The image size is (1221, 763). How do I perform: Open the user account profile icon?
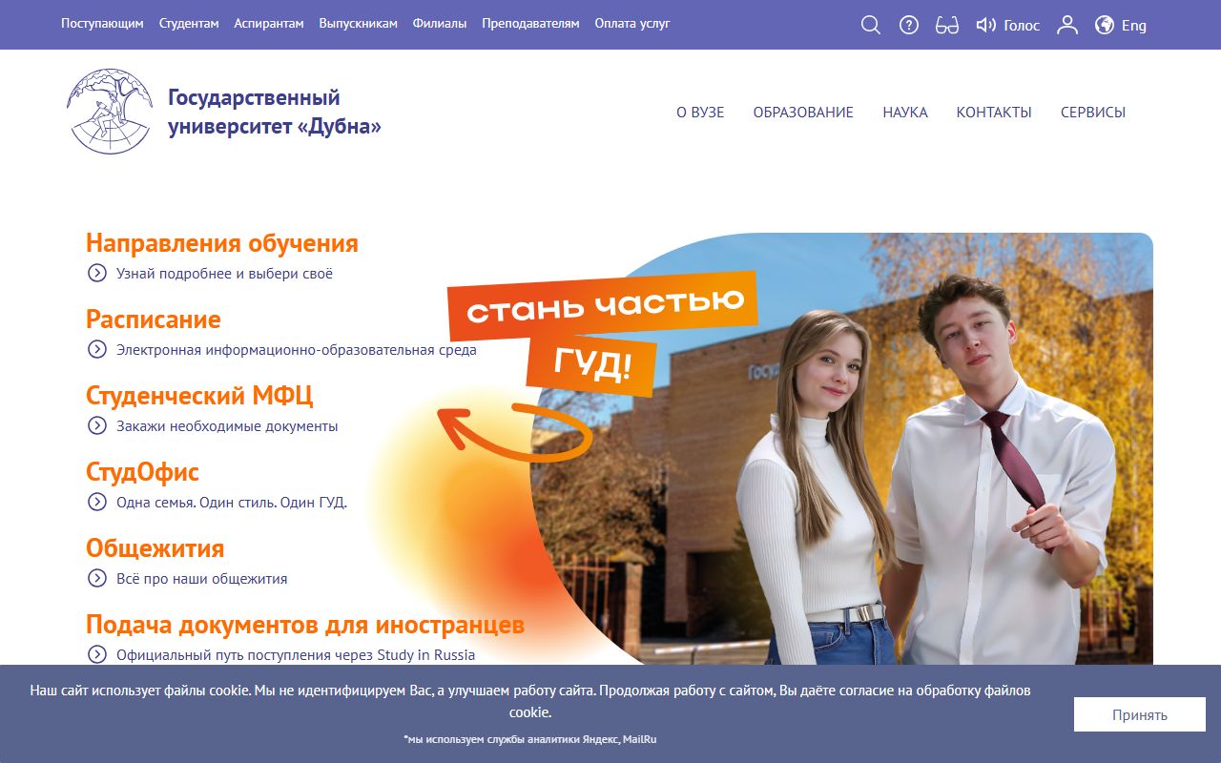(x=1067, y=25)
